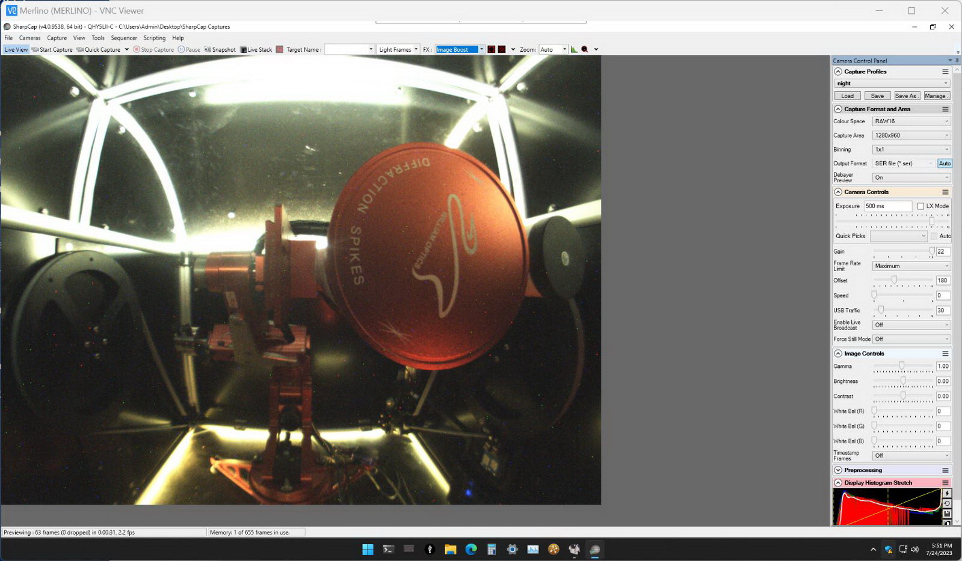Click the Stop Capture toolbar button
962x561 pixels.
pyautogui.click(x=153, y=49)
